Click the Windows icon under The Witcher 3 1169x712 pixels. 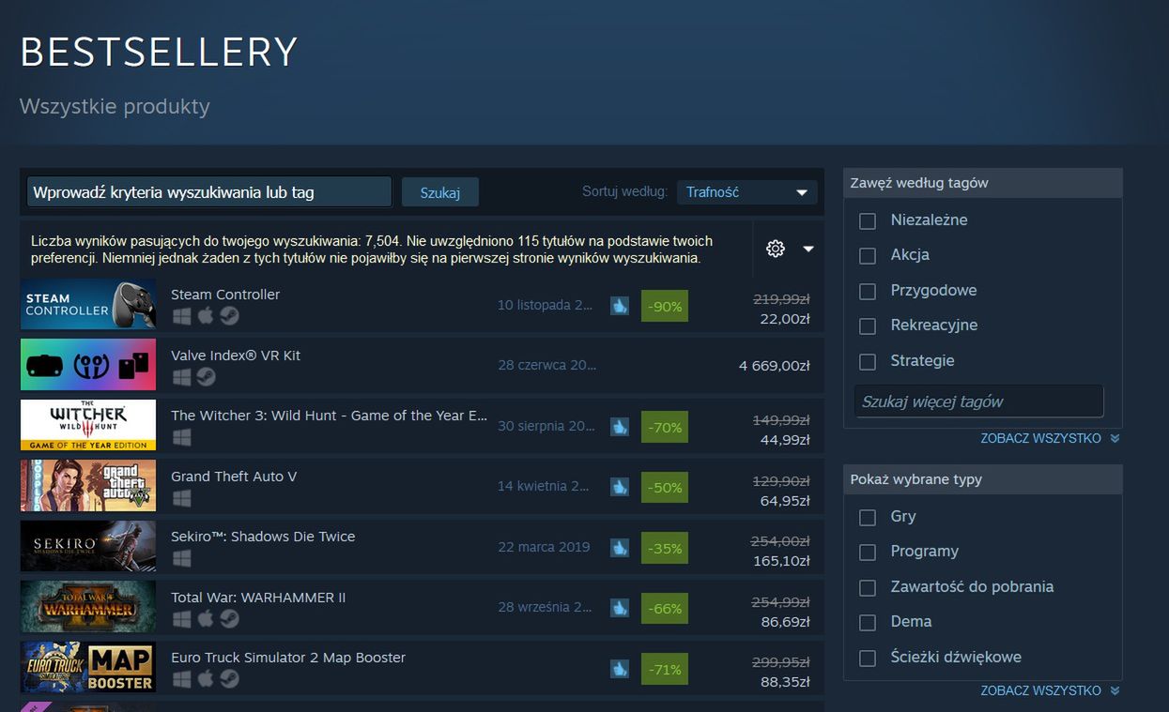(181, 437)
